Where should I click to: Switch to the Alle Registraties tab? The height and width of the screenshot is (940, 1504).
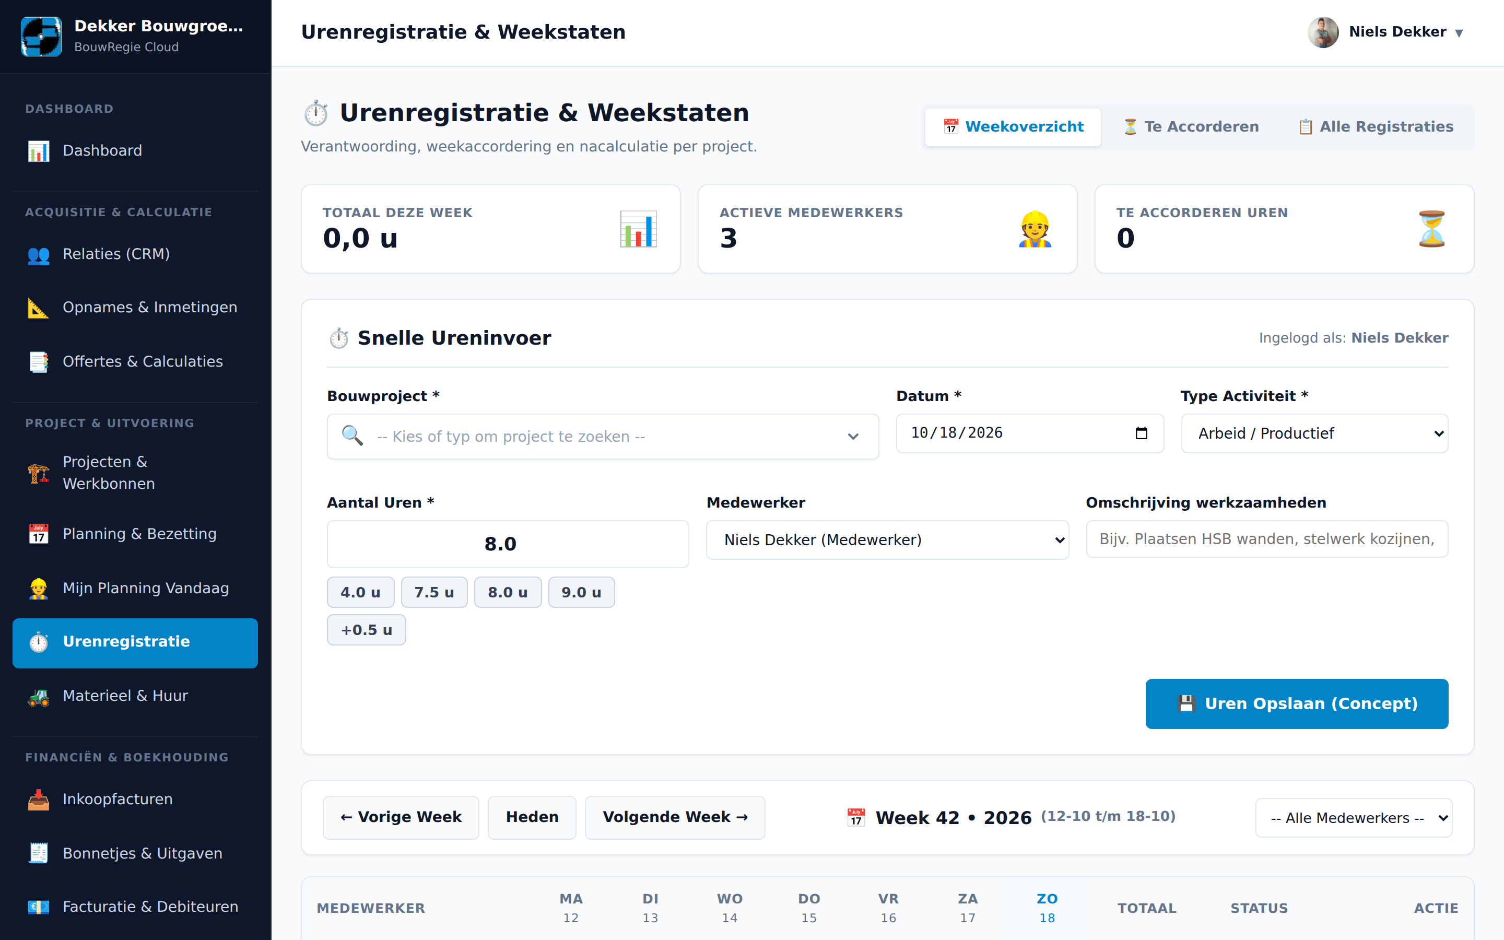(1376, 127)
